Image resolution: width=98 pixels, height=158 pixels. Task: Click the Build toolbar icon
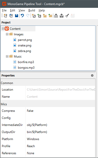pyautogui.click(x=56, y=16)
